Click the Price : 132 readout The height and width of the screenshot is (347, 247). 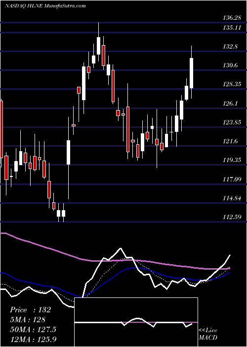[x=31, y=310]
